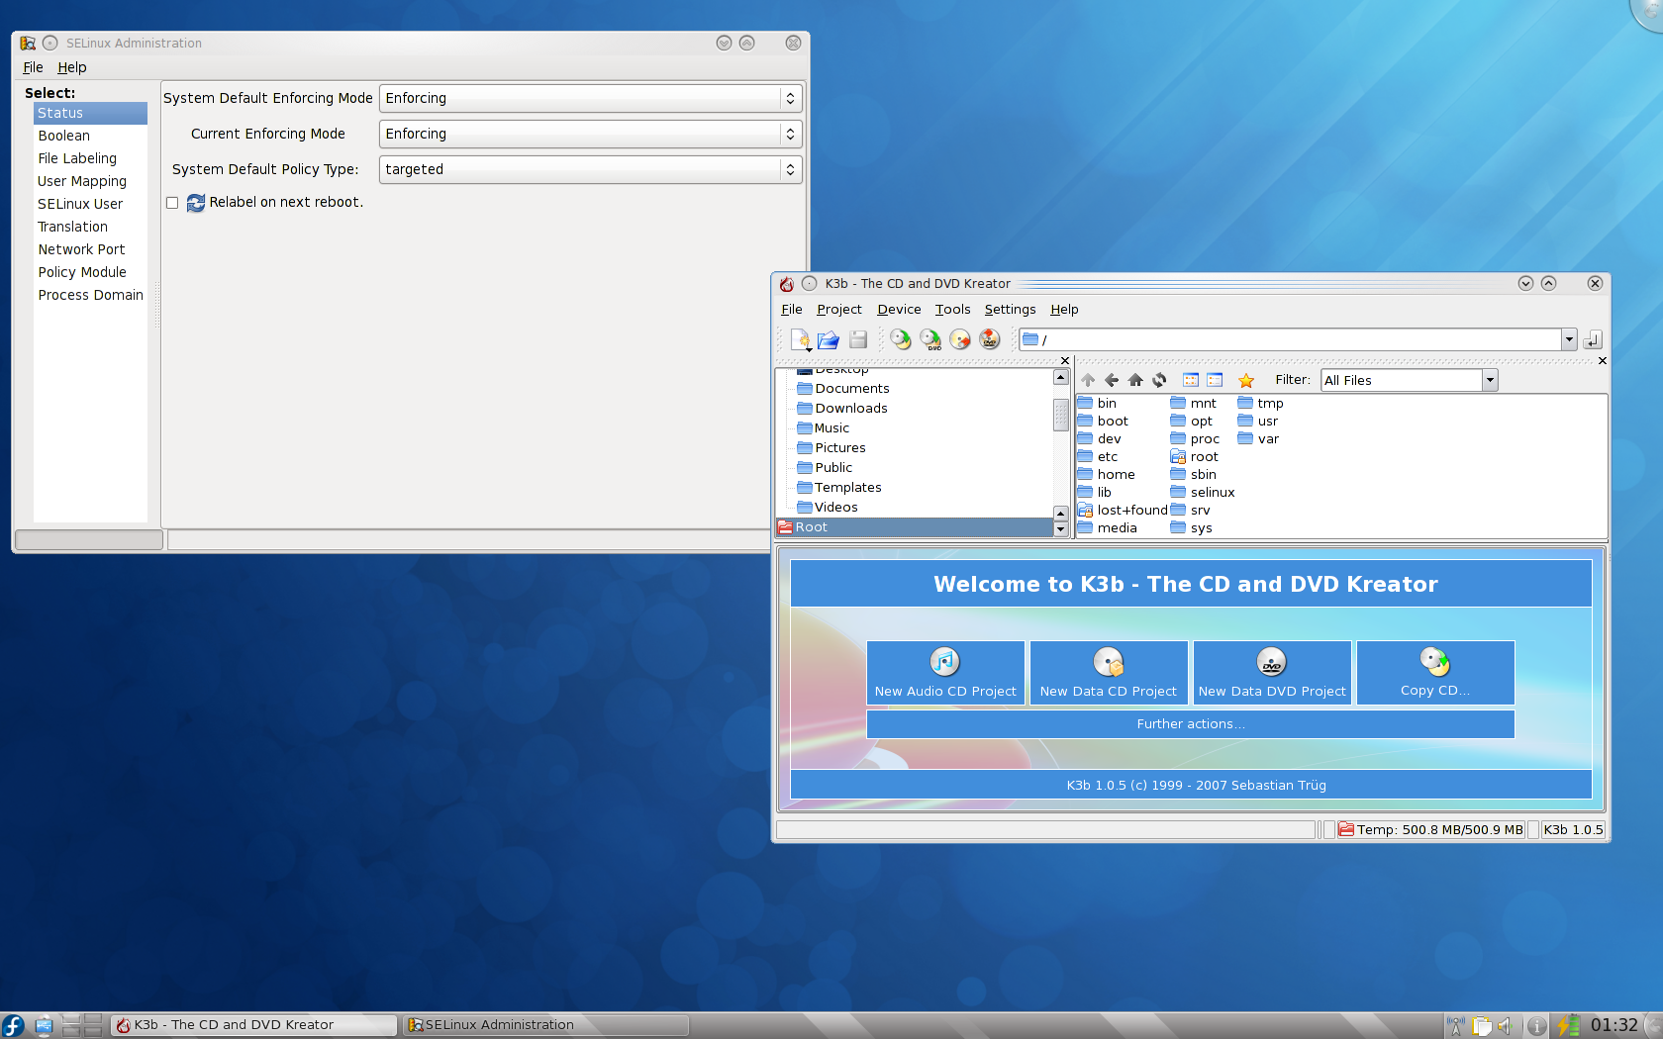Image resolution: width=1663 pixels, height=1039 pixels.
Task: Click the K3b Save project floppy icon
Action: click(x=858, y=339)
